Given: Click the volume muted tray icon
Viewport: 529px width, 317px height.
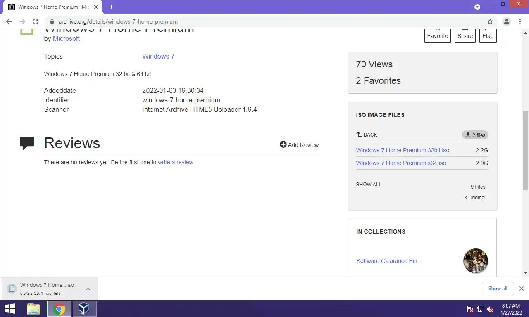Looking at the screenshot, I should click(x=490, y=309).
